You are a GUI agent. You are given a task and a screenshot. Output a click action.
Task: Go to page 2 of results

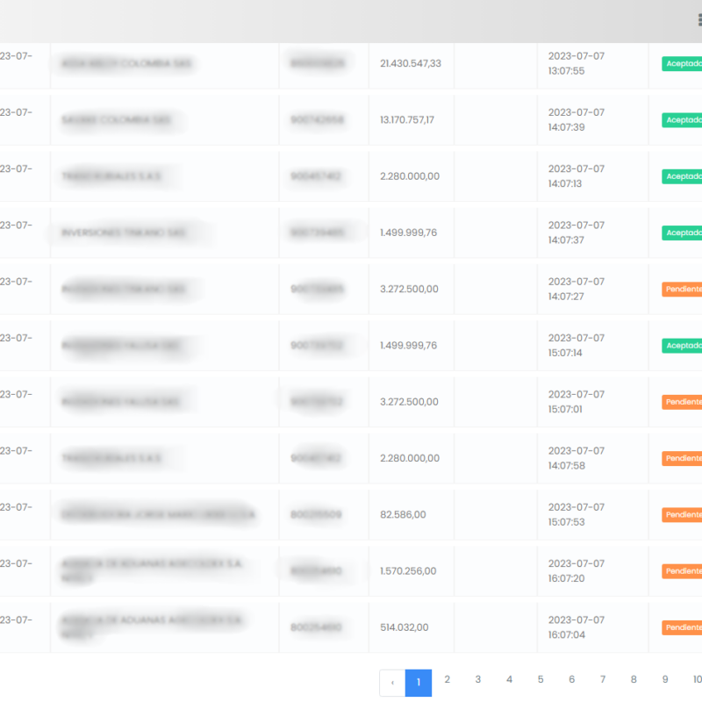pyautogui.click(x=447, y=680)
